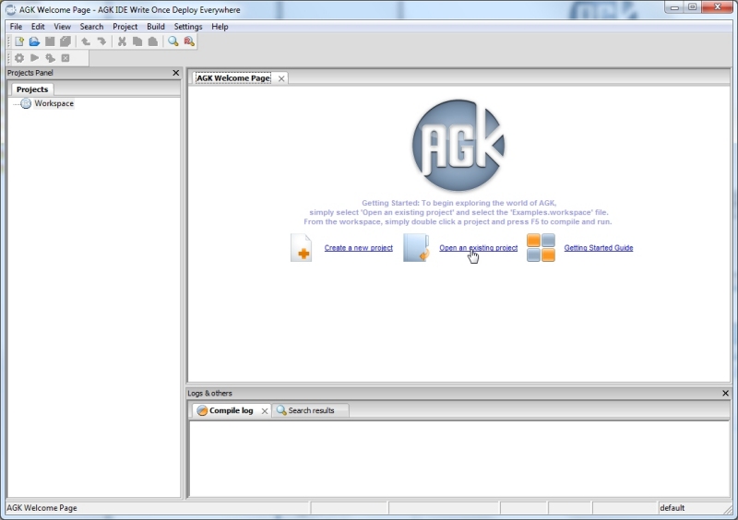Click the Compile log tab icon
738x520 pixels.
pos(202,410)
